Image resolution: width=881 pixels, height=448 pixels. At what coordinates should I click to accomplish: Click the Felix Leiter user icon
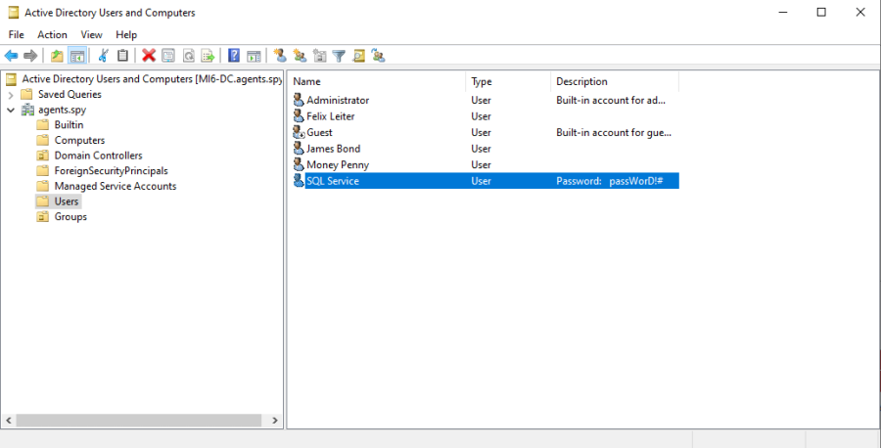[299, 116]
